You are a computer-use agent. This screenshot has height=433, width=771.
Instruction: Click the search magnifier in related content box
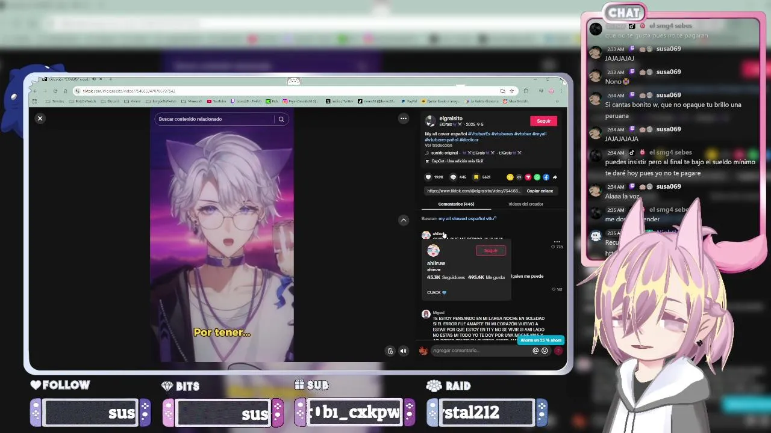(281, 119)
